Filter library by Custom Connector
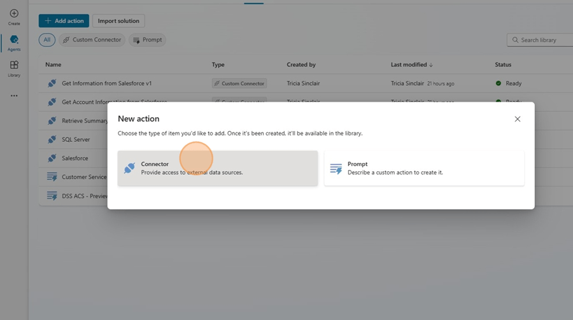 tap(92, 40)
